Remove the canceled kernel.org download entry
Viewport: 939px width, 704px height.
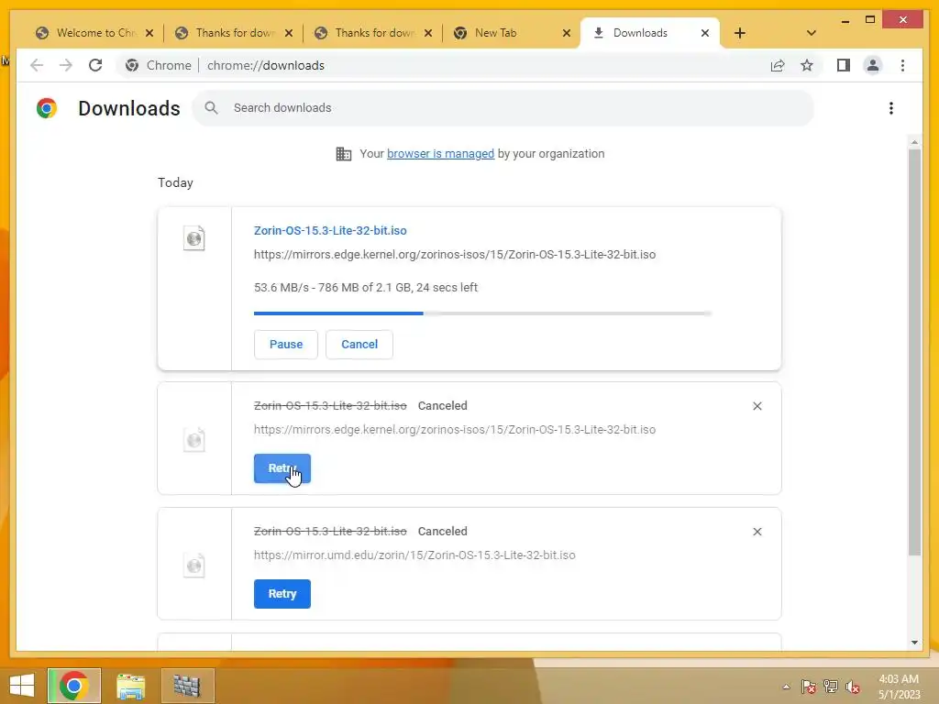757,406
